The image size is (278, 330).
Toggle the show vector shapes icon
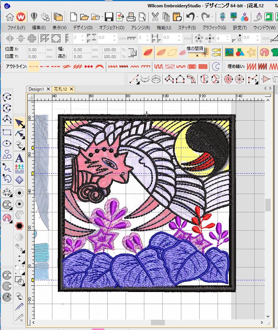(240, 52)
